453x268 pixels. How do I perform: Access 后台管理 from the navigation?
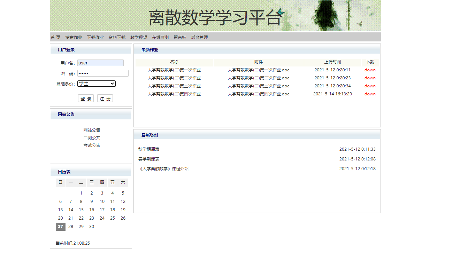point(199,37)
